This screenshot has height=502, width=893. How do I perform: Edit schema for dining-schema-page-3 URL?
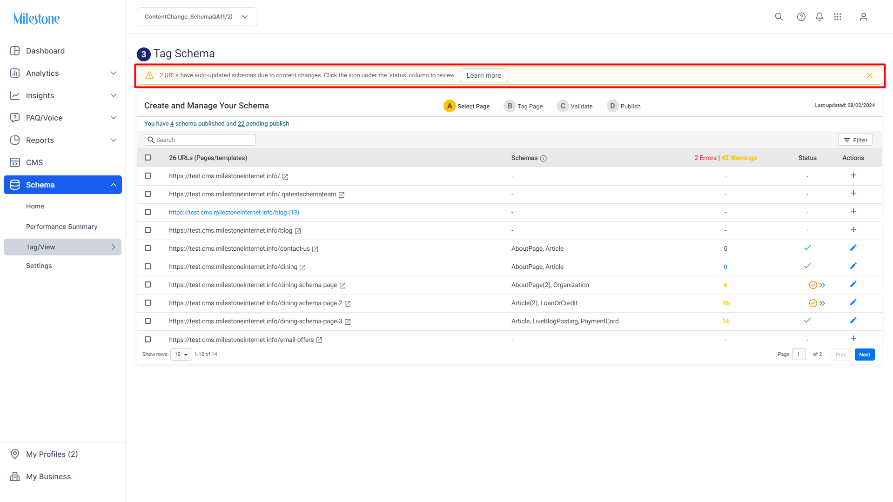pyautogui.click(x=853, y=321)
